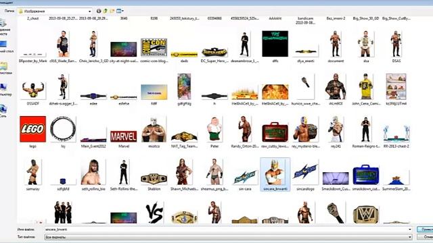Select the kz3R&LUTm4 comic panels image
The image size is (433, 243).
point(396,86)
